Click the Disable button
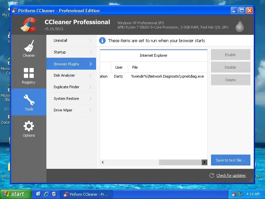 (x=231, y=67)
